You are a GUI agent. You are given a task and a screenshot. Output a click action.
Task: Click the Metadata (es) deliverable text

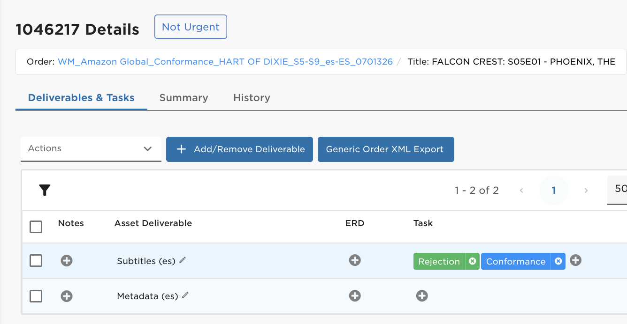(147, 296)
